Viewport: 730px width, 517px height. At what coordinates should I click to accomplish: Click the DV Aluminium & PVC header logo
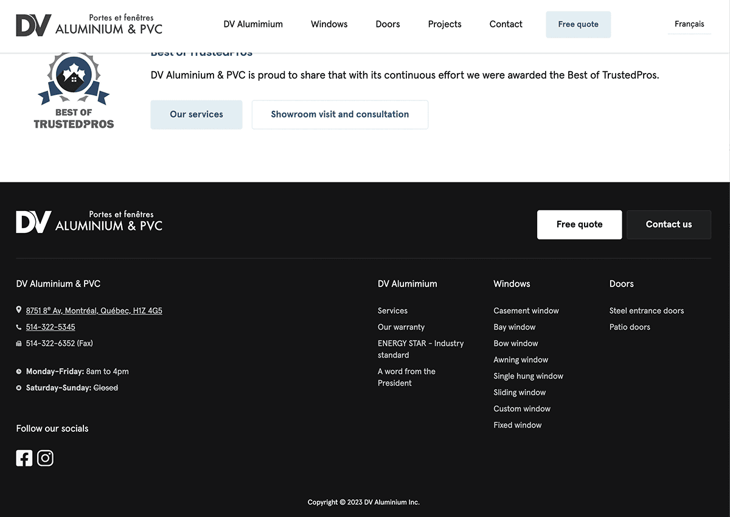click(89, 25)
